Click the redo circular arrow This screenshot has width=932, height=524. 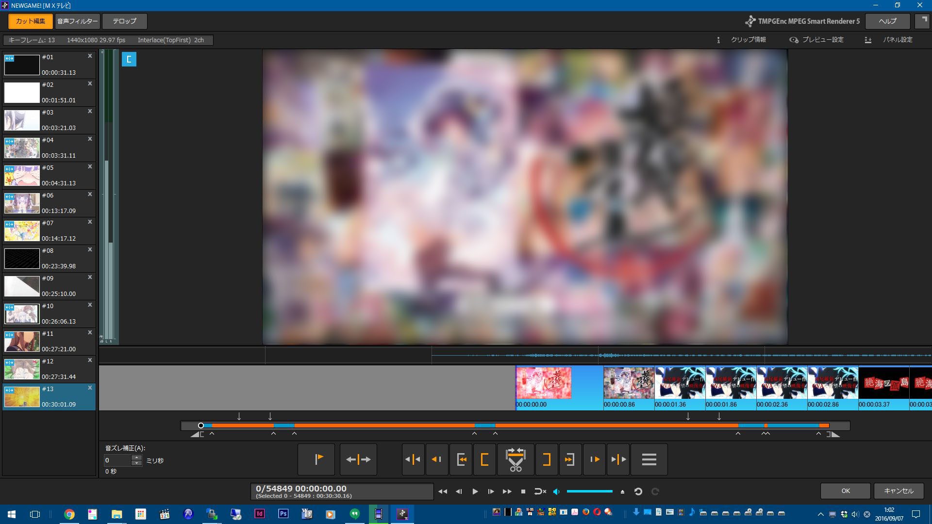[x=655, y=491]
